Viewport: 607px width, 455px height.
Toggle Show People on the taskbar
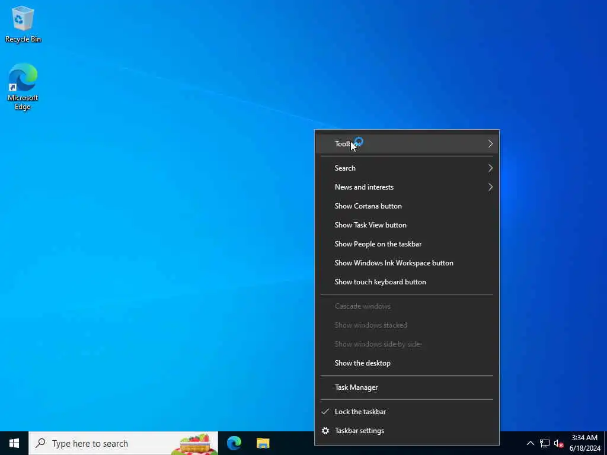click(x=407, y=243)
